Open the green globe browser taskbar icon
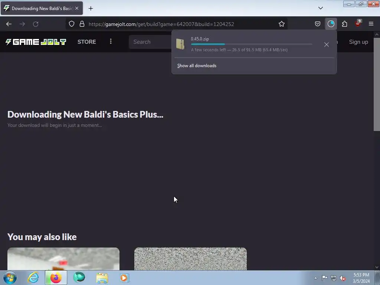Screen dimensions: 380x285 coord(79,278)
